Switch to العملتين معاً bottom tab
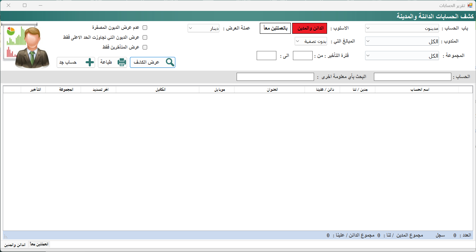 [x=39, y=244]
